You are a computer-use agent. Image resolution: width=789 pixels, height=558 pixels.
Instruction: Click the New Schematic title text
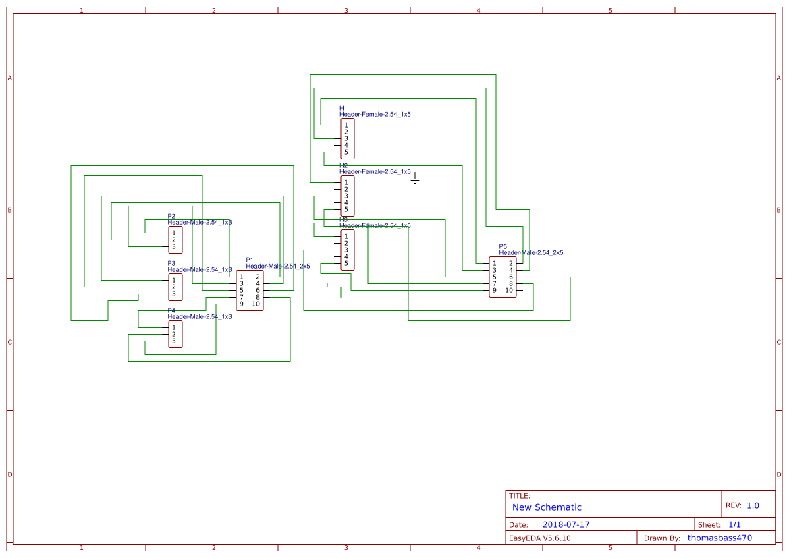tap(545, 507)
